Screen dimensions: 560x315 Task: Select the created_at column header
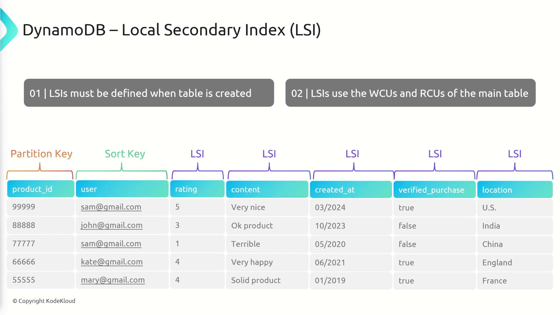pos(351,190)
